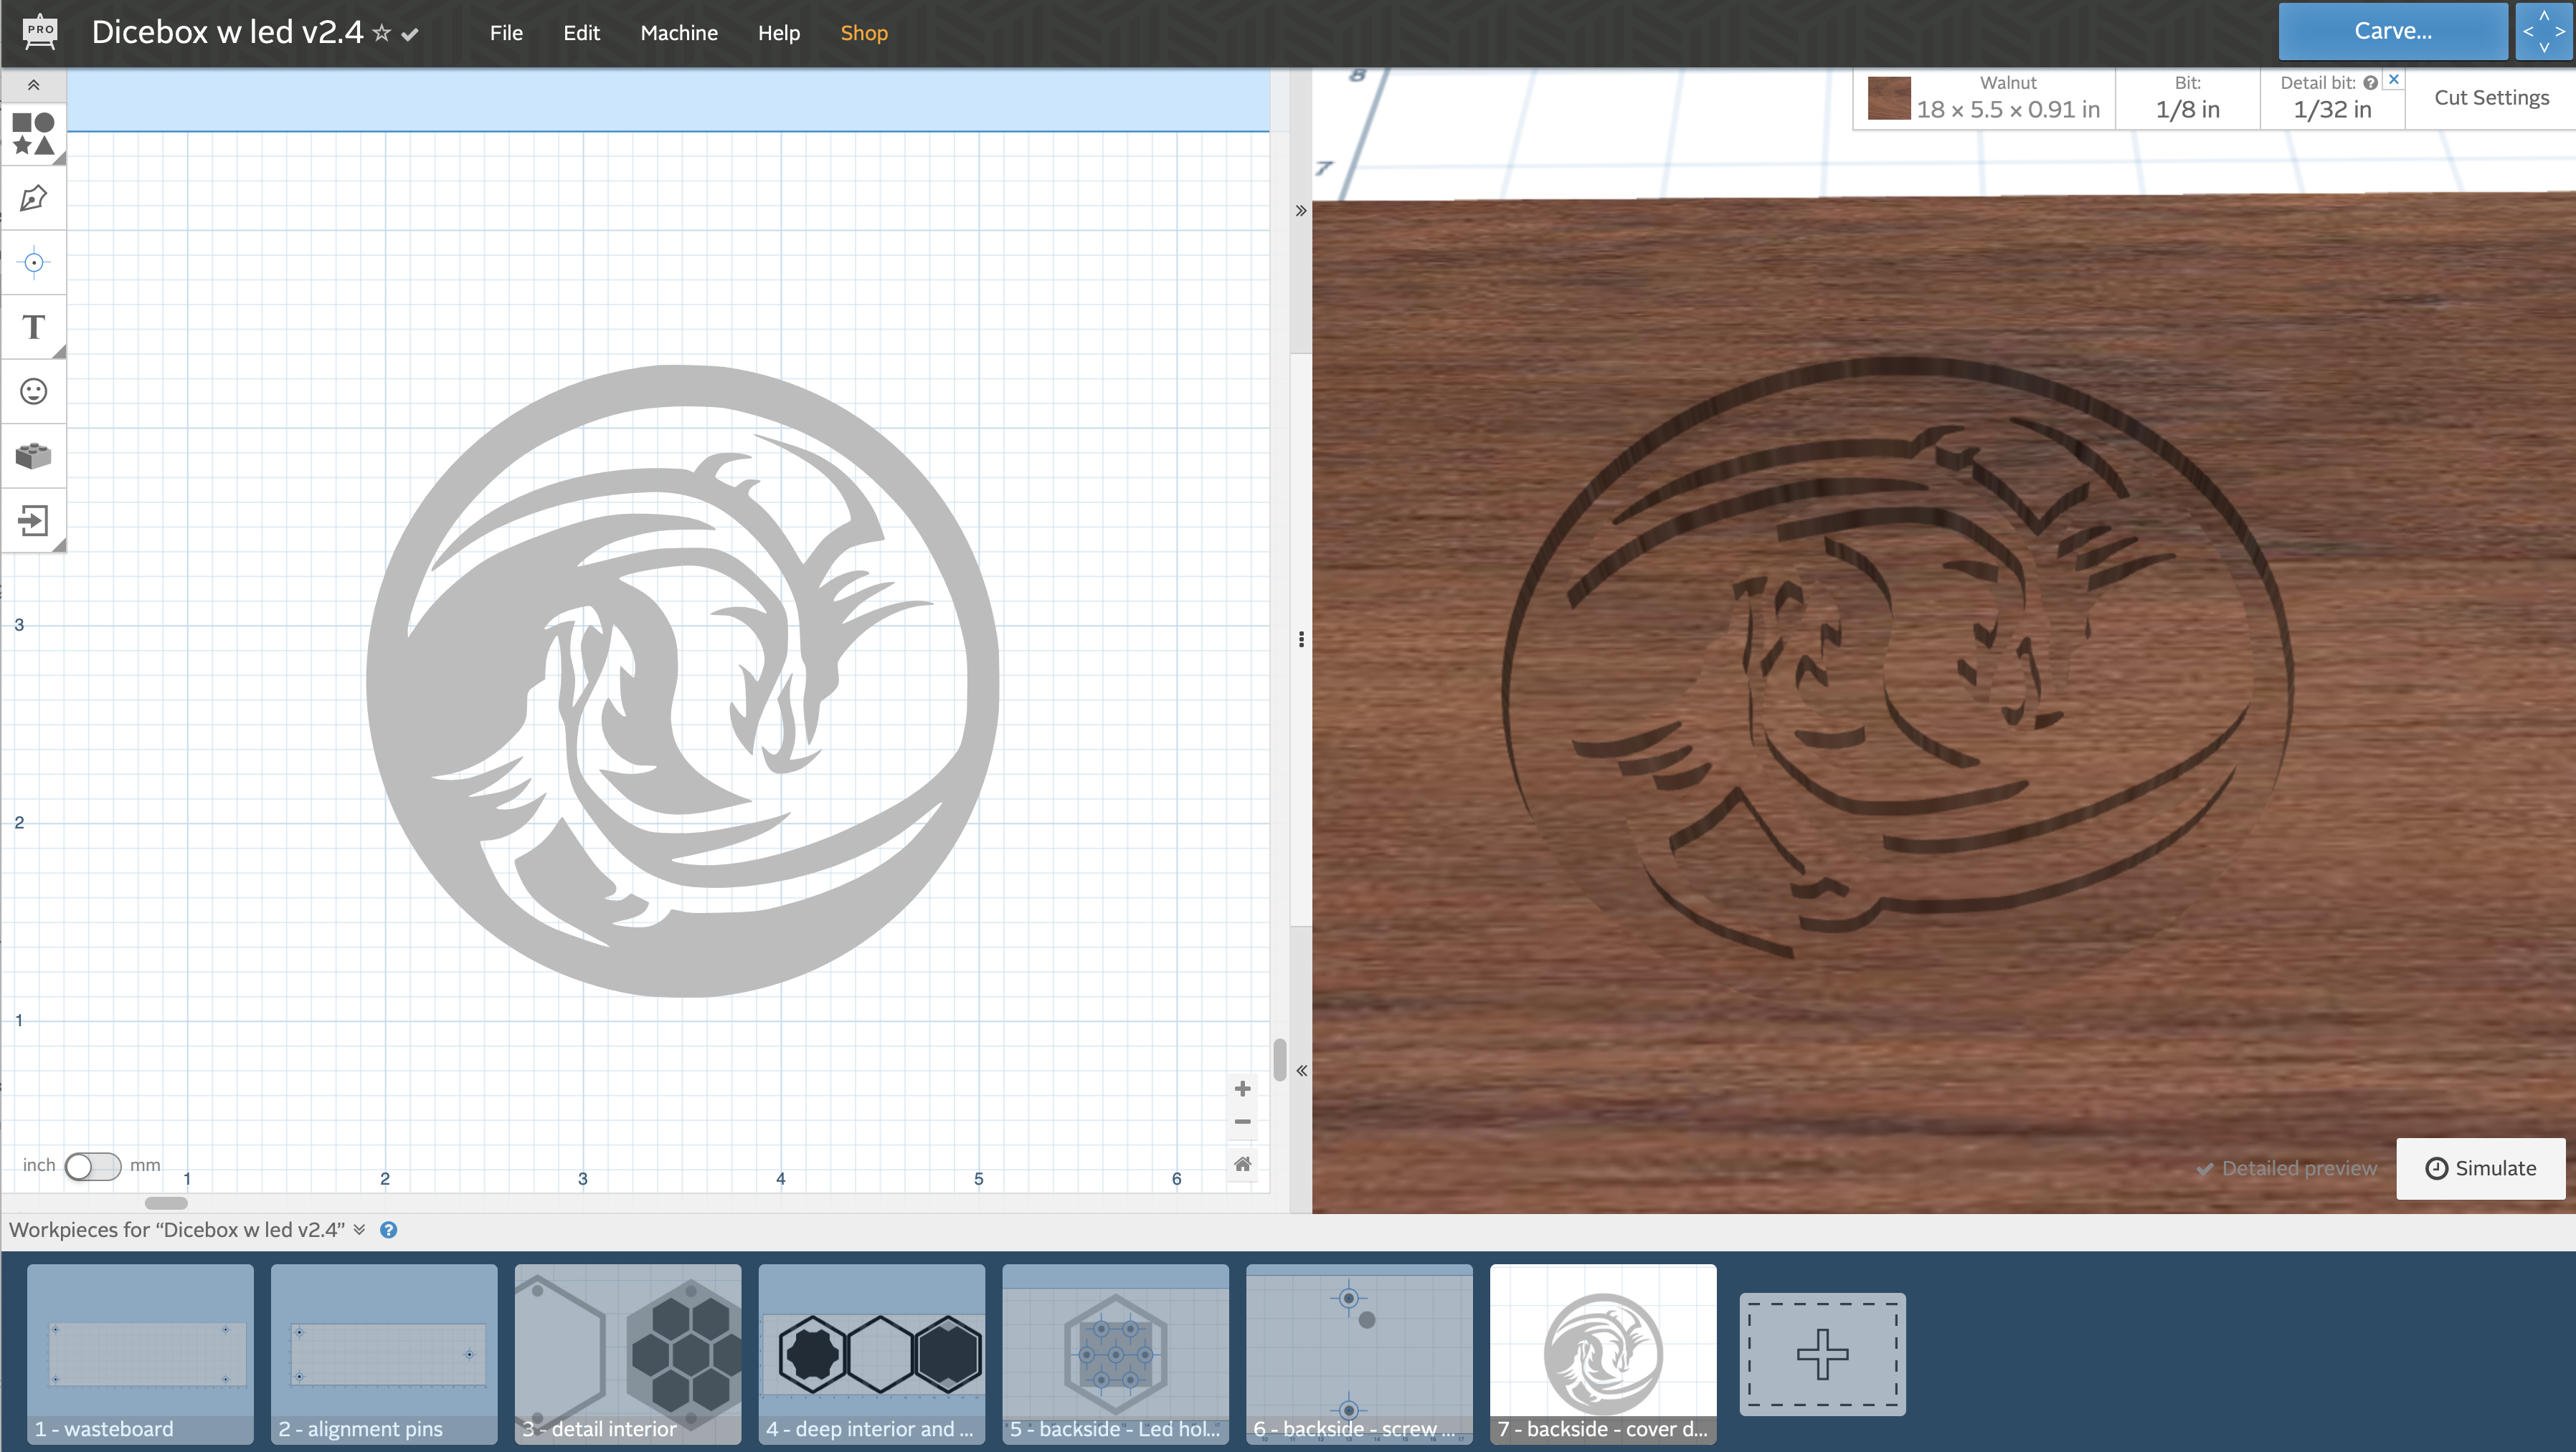
Task: Open the Edit menu
Action: (581, 33)
